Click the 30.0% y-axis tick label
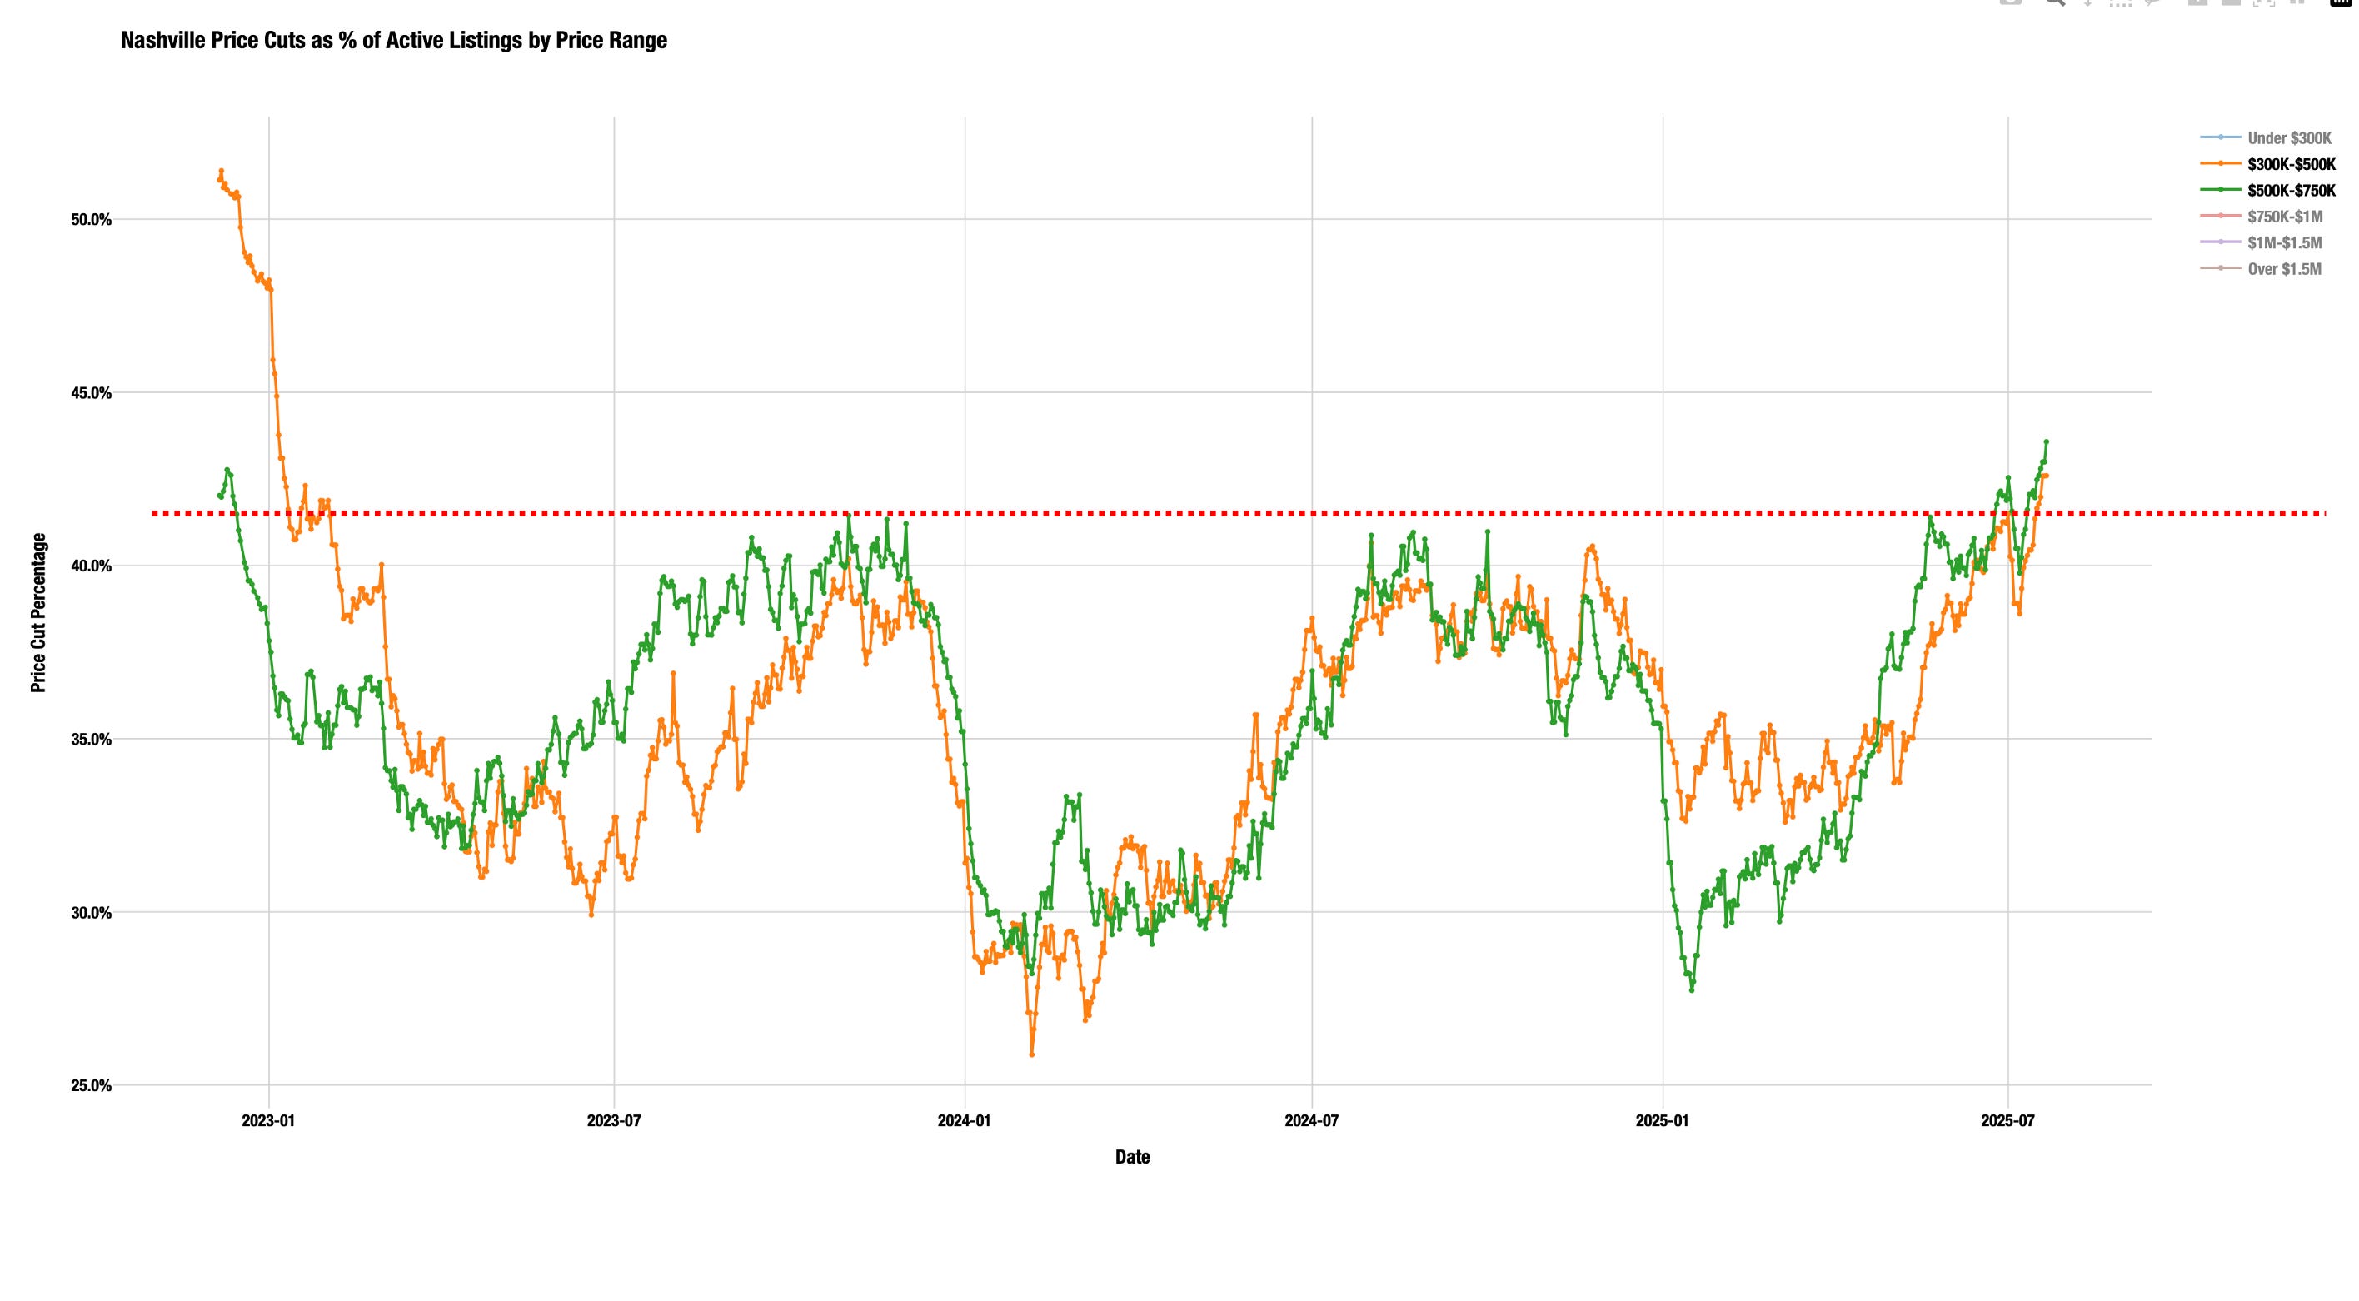2359x1301 pixels. click(91, 913)
